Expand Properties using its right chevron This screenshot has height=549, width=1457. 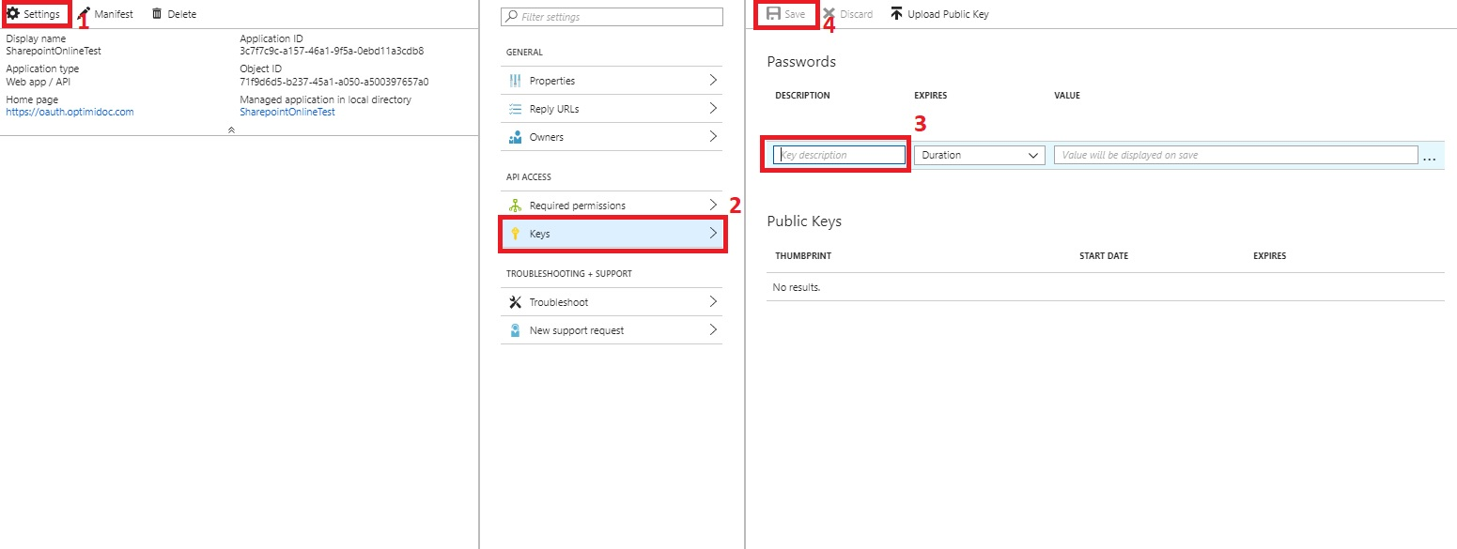712,81
